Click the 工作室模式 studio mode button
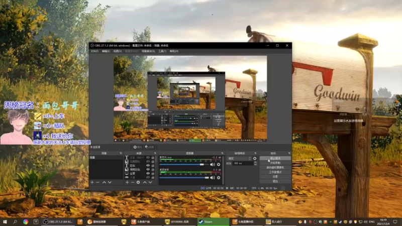Screen dimensions: 402x226 coord(275,172)
